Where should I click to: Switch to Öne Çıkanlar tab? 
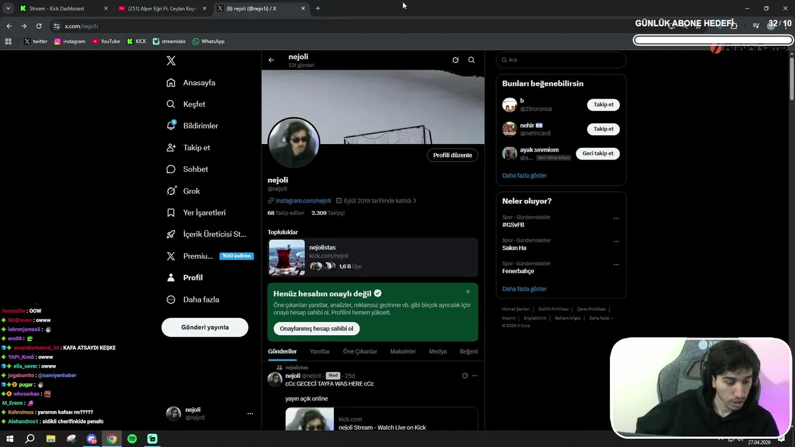pyautogui.click(x=360, y=351)
